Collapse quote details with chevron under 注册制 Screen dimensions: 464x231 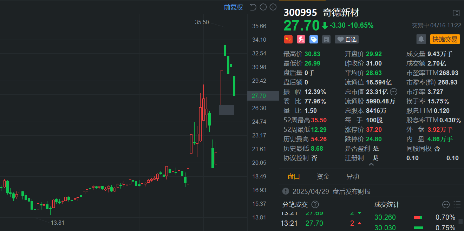[371, 164]
